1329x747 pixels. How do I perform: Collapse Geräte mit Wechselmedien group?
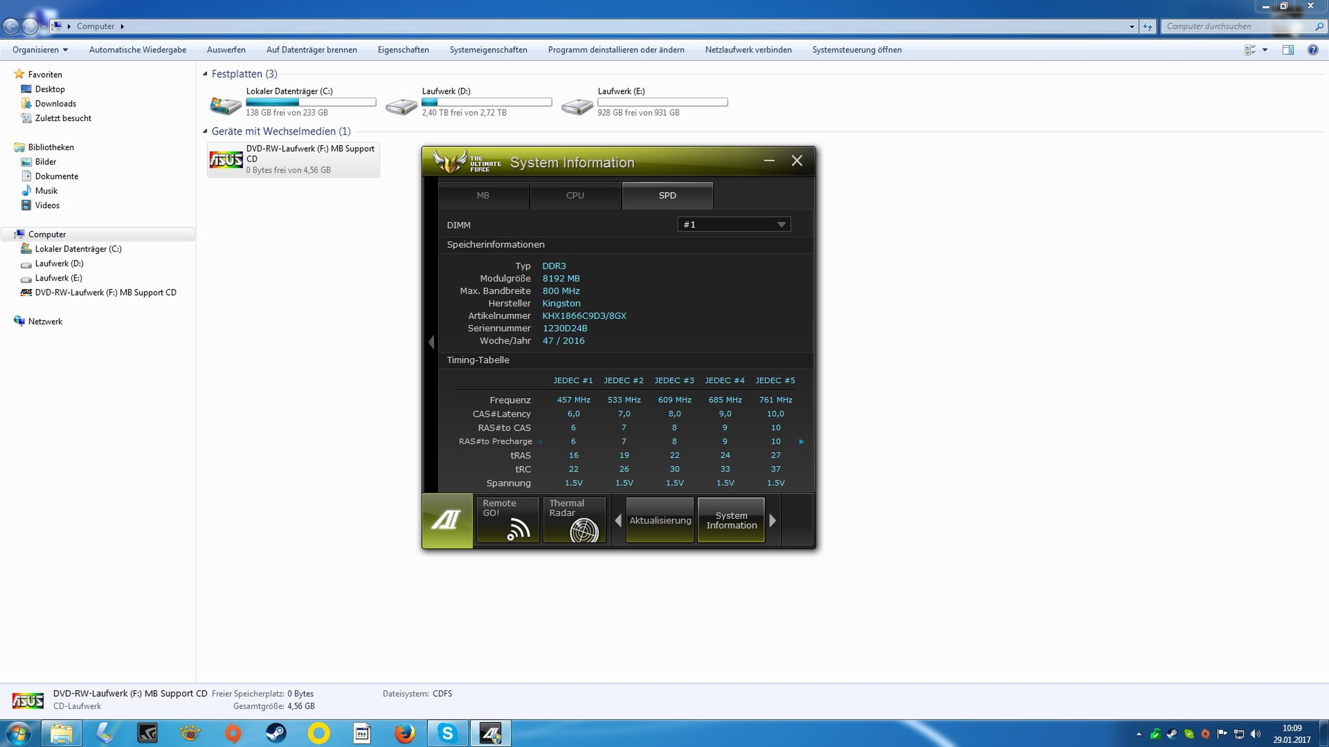[205, 131]
